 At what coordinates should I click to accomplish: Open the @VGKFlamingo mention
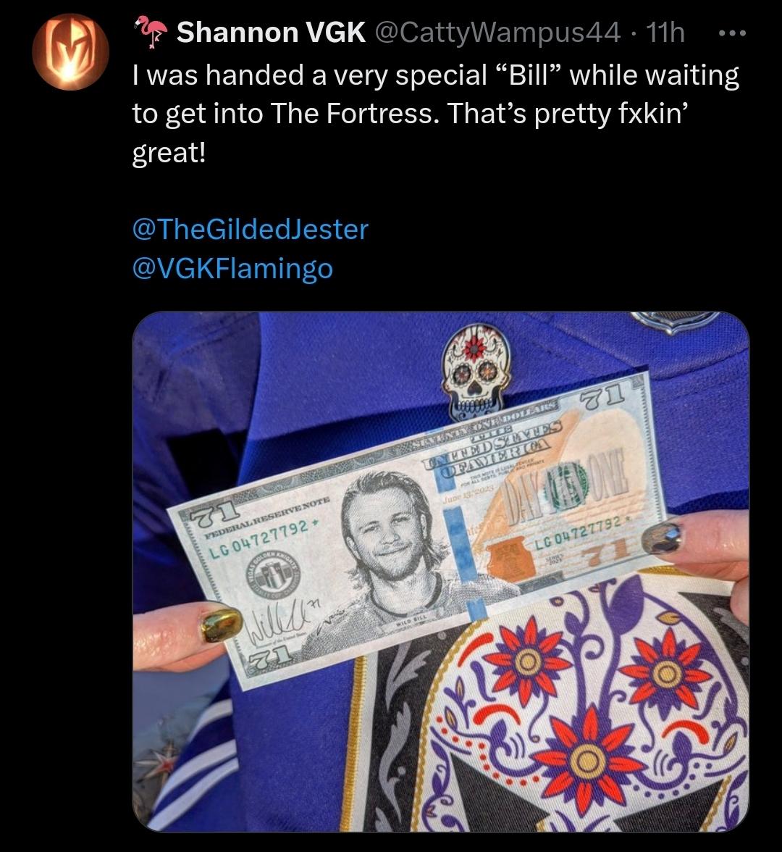pos(232,268)
